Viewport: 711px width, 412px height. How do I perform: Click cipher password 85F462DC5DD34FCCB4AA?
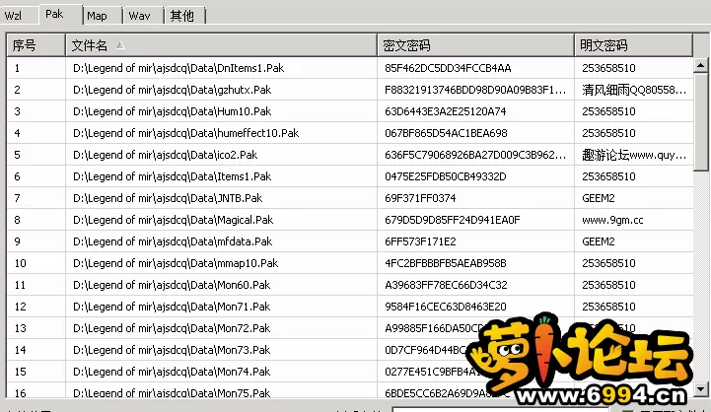448,68
